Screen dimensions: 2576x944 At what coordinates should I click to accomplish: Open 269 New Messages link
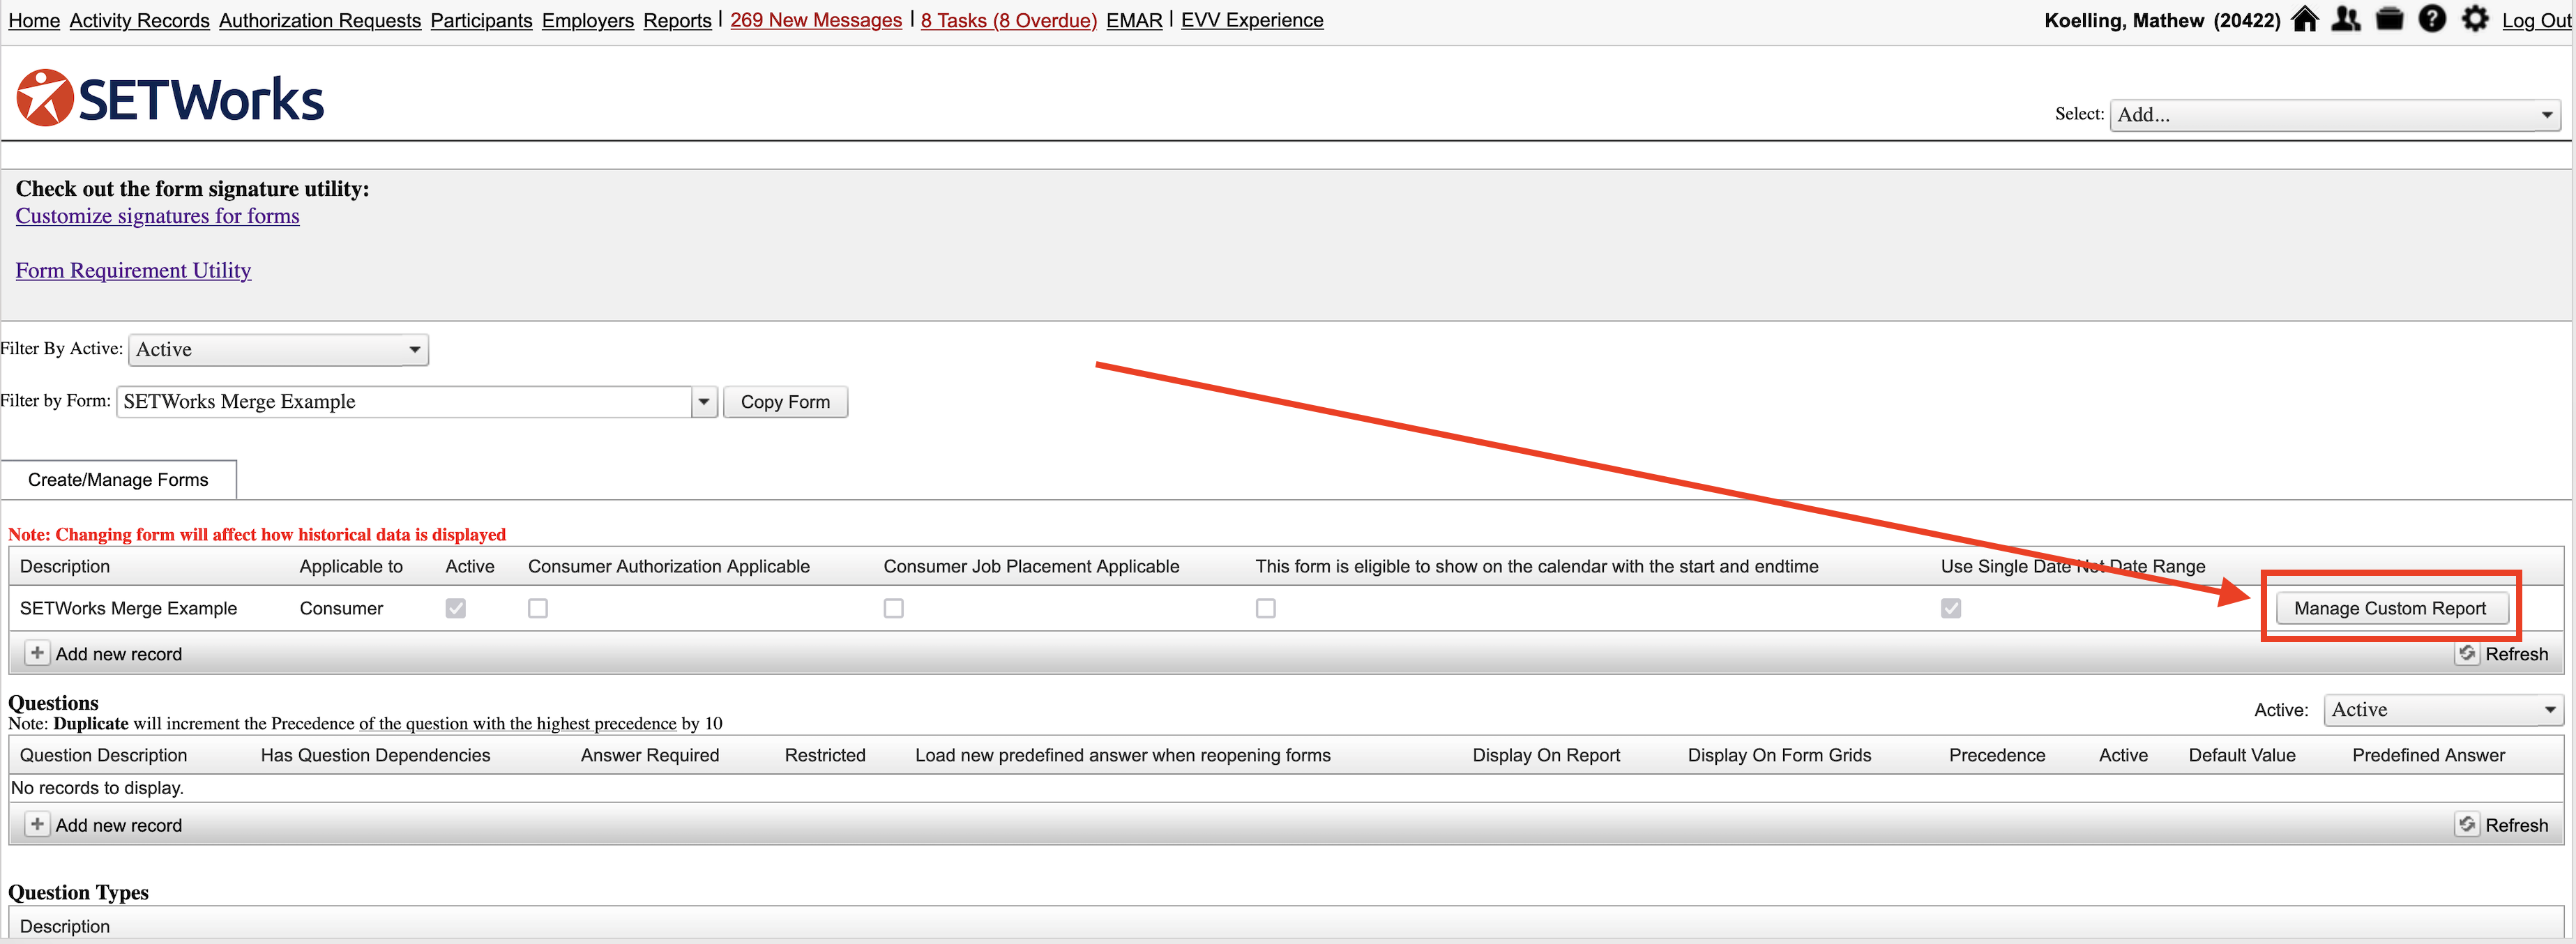click(x=816, y=20)
